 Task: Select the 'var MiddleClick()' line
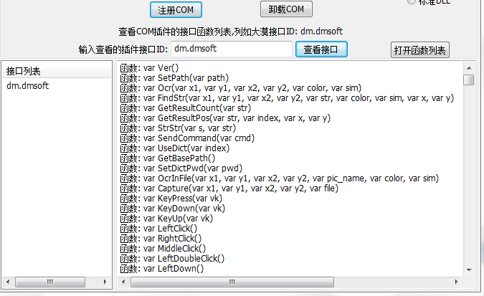(x=163, y=249)
